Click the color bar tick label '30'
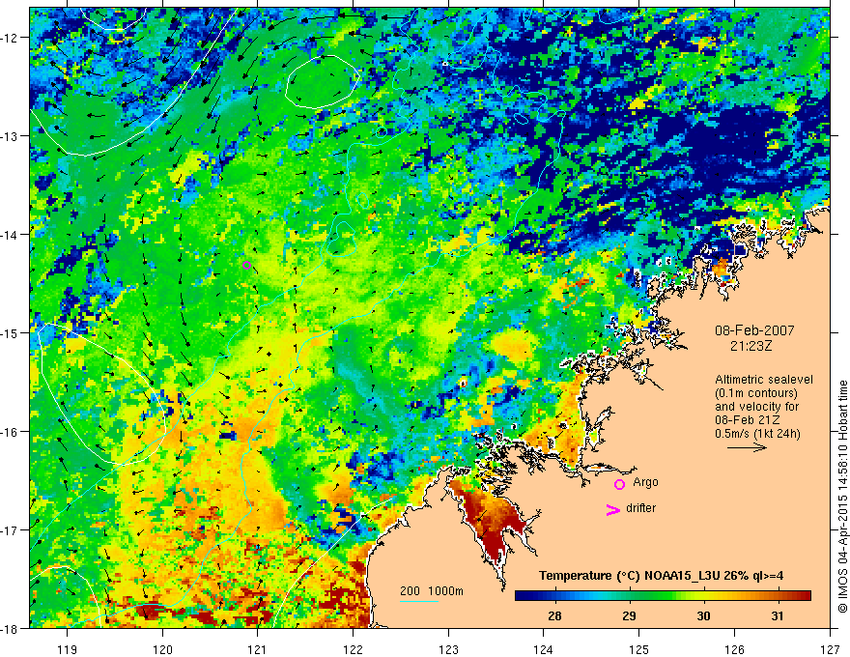Screen dimensions: 850x657 (x=703, y=616)
